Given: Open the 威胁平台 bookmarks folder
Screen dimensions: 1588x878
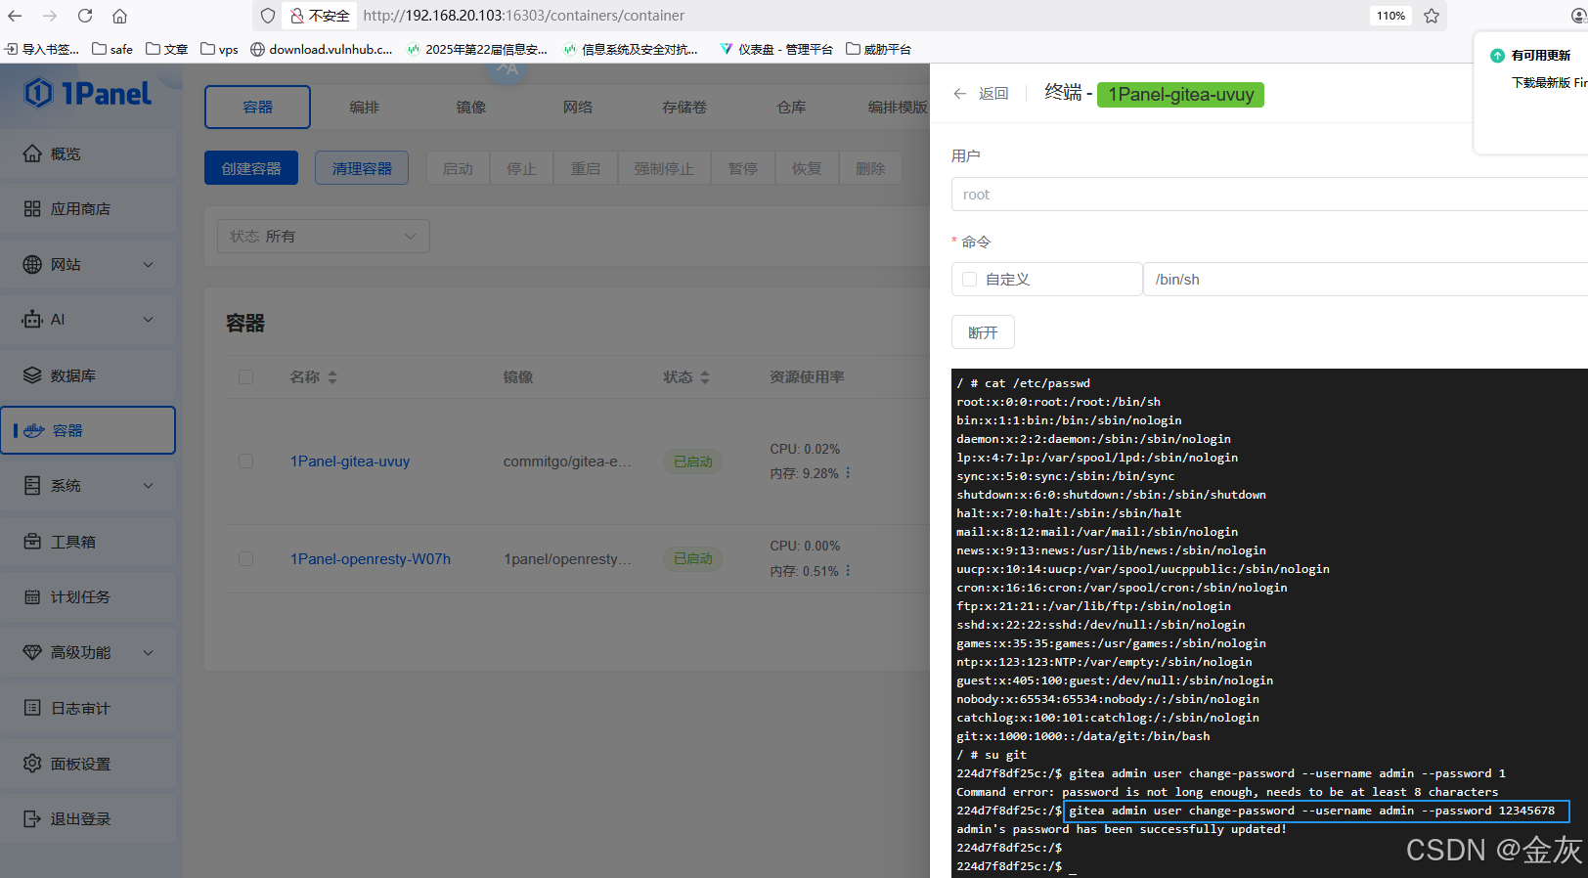Looking at the screenshot, I should (x=878, y=49).
